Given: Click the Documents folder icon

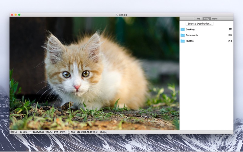Looking at the screenshot, I should click(x=183, y=35).
